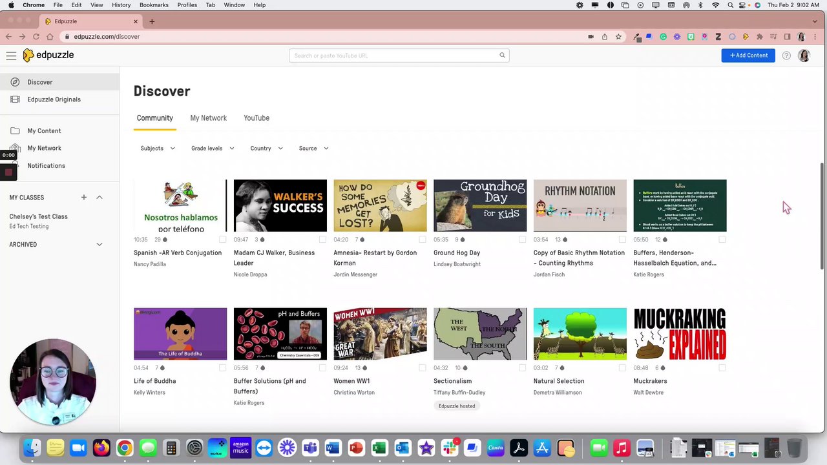Select the Community tab

[x=154, y=118]
